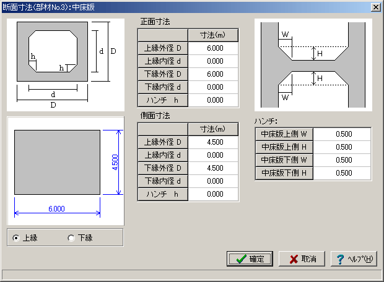Edit 中床版下側 H haunch value

(342, 173)
